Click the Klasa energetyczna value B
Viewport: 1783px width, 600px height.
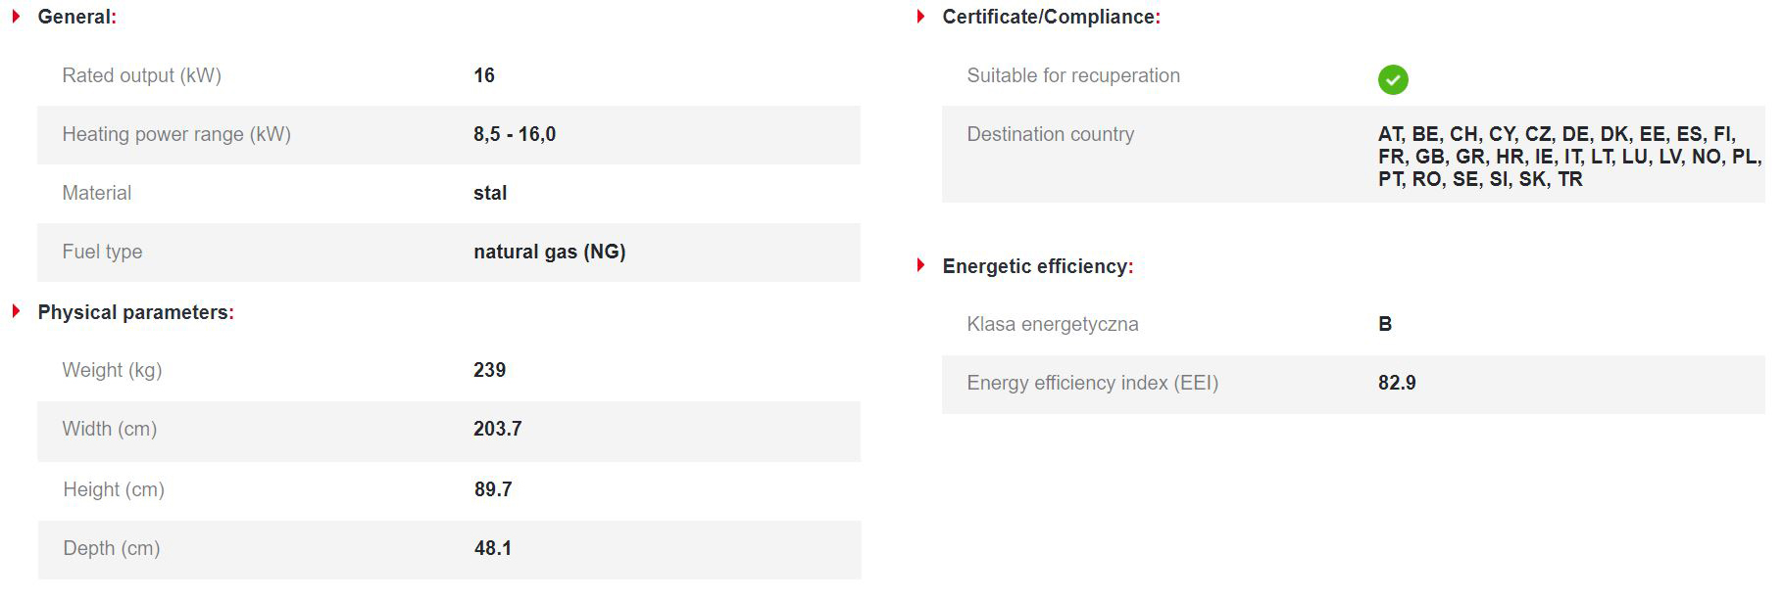click(1384, 324)
